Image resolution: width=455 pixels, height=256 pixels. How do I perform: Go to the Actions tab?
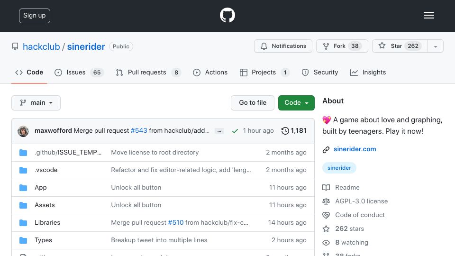[x=210, y=72]
